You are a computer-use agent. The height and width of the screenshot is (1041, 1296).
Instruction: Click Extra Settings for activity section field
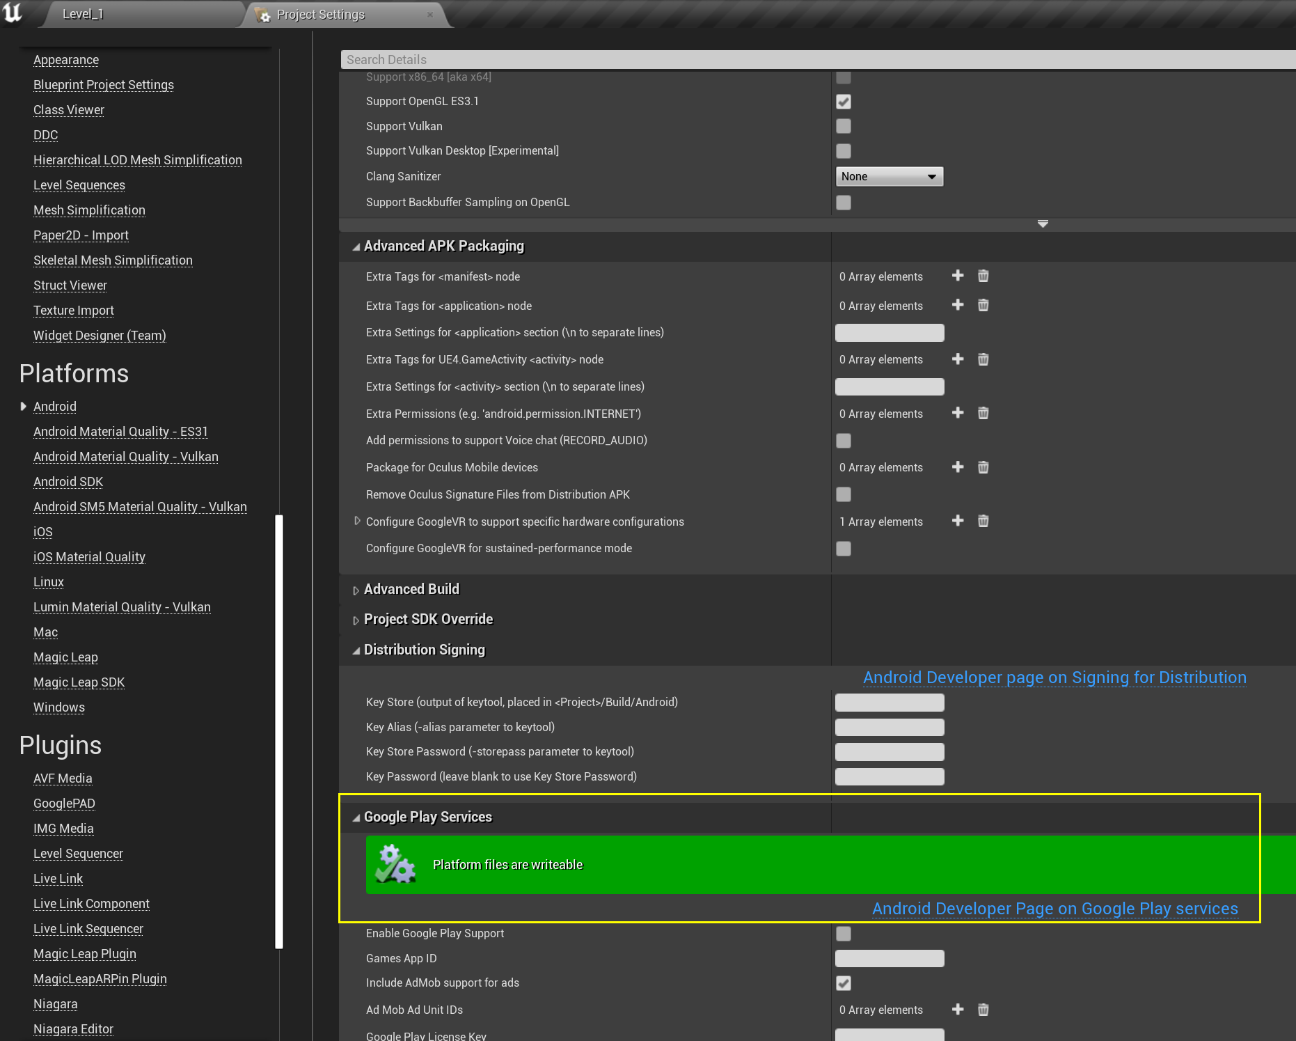(890, 386)
